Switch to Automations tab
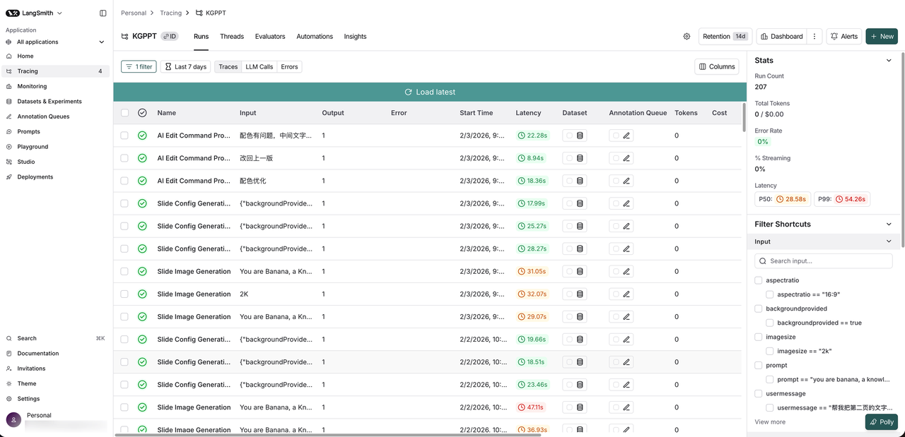Image resolution: width=905 pixels, height=437 pixels. coord(315,37)
